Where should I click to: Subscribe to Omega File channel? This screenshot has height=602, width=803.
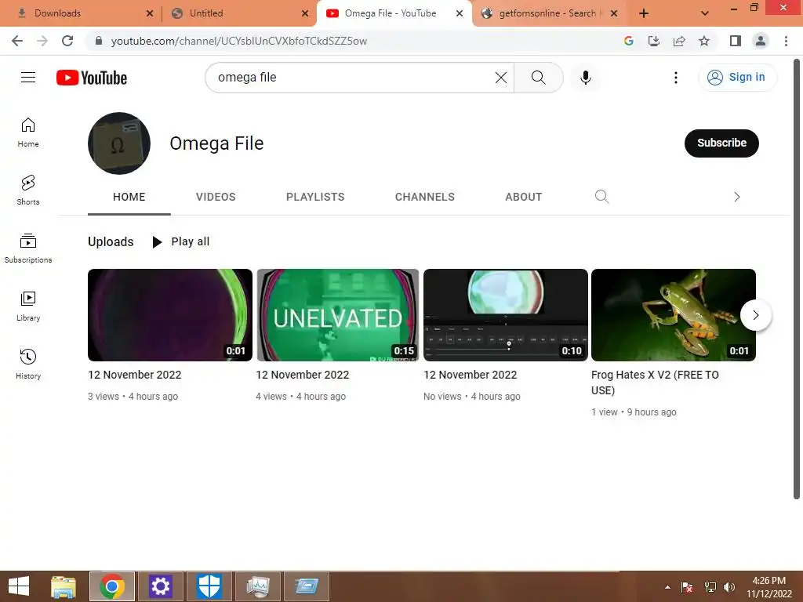721,143
